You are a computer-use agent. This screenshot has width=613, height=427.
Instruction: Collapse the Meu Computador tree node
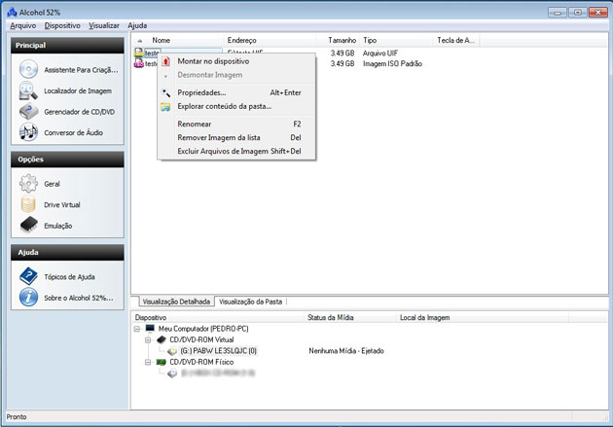click(x=137, y=329)
